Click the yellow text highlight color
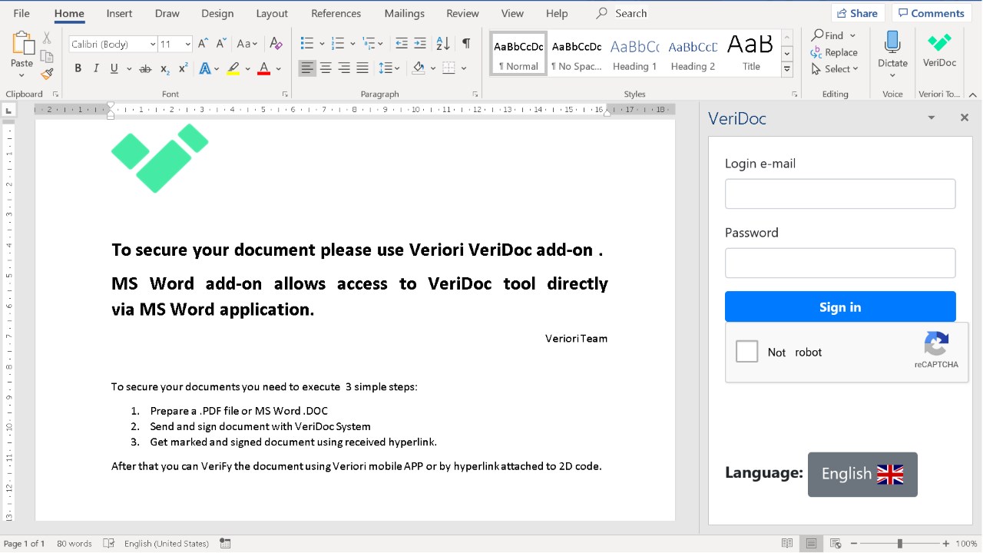 point(233,68)
